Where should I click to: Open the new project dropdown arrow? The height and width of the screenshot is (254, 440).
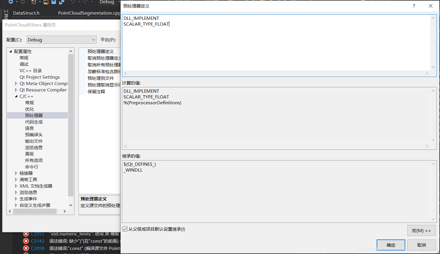click(40, 2)
